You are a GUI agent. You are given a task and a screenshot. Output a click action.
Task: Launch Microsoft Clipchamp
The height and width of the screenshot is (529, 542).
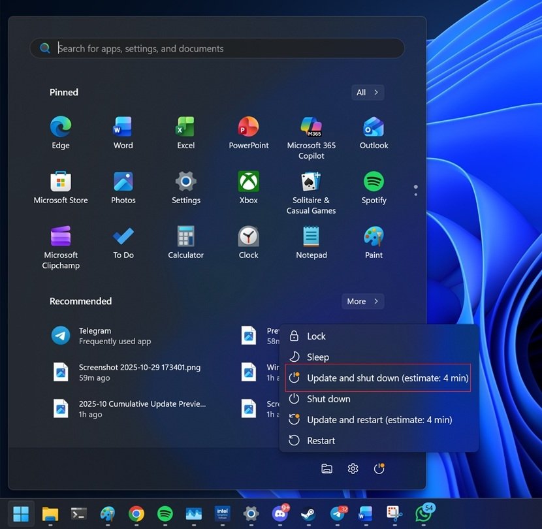tap(60, 242)
